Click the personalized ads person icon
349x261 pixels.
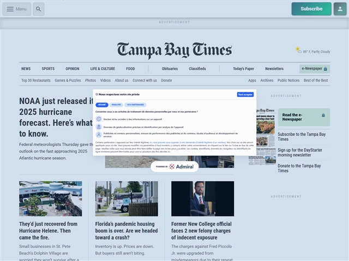(99, 134)
